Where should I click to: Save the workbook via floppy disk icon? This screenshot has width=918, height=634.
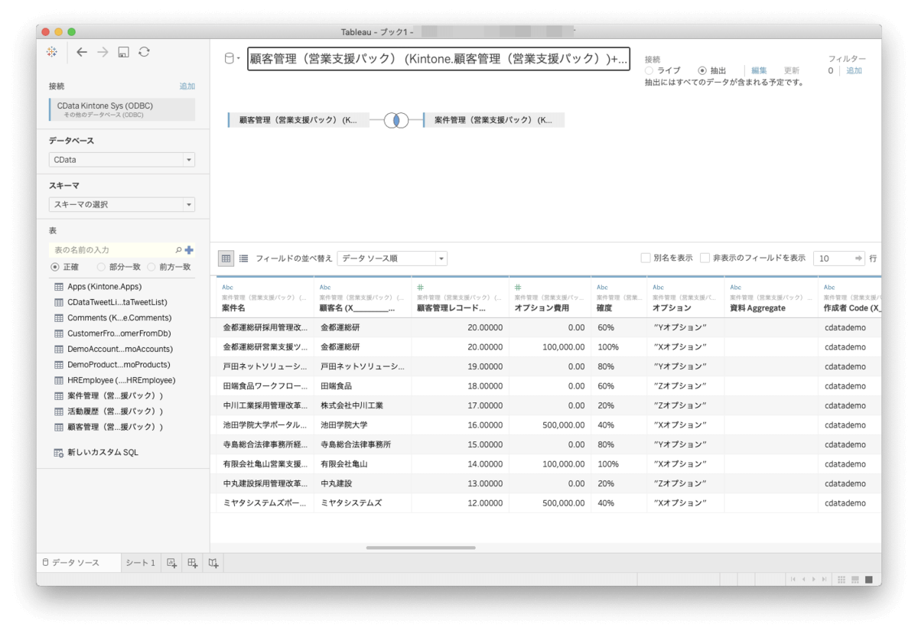[x=123, y=52]
